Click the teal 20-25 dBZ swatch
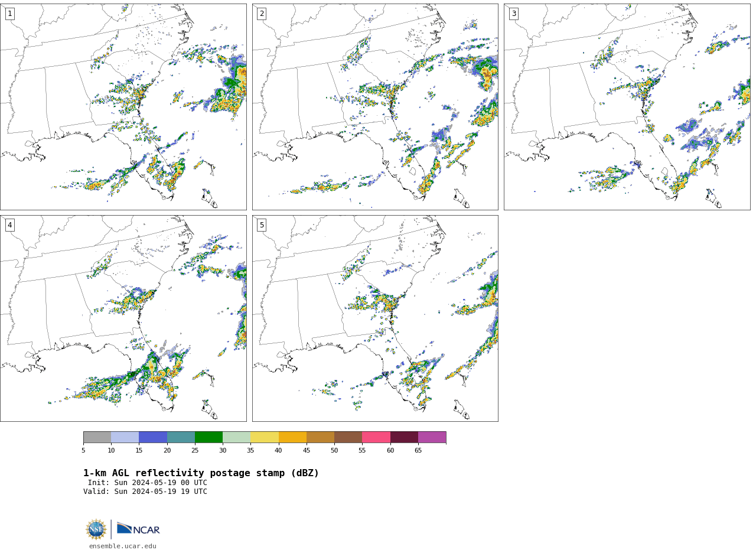The image size is (756, 553). (x=181, y=437)
